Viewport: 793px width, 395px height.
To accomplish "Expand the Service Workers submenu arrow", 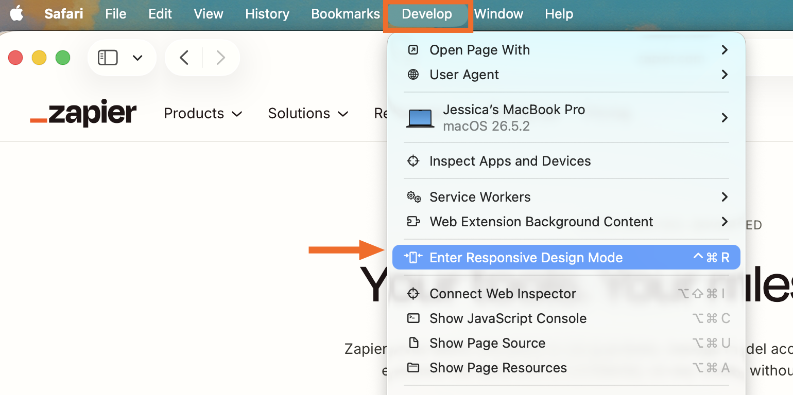I will 725,197.
